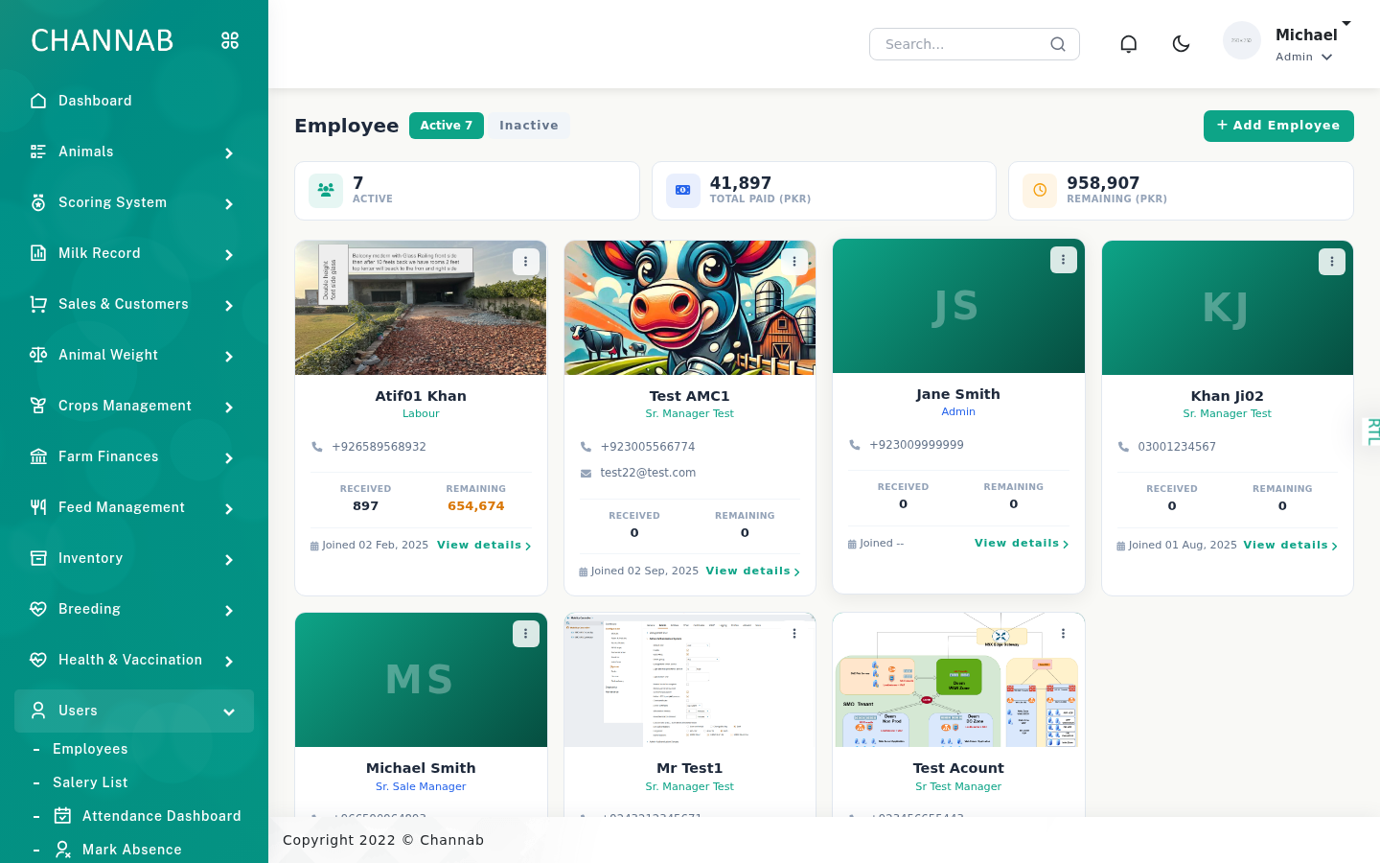
Task: Open Farm Finances menu item
Action: [x=134, y=456]
